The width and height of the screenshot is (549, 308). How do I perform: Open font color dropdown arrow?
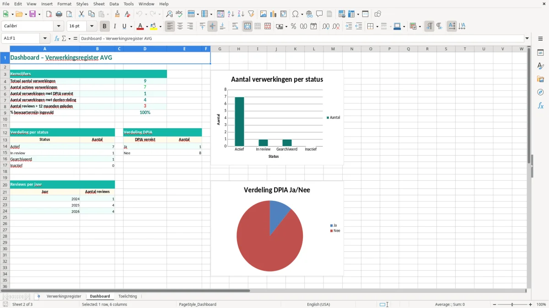click(147, 27)
